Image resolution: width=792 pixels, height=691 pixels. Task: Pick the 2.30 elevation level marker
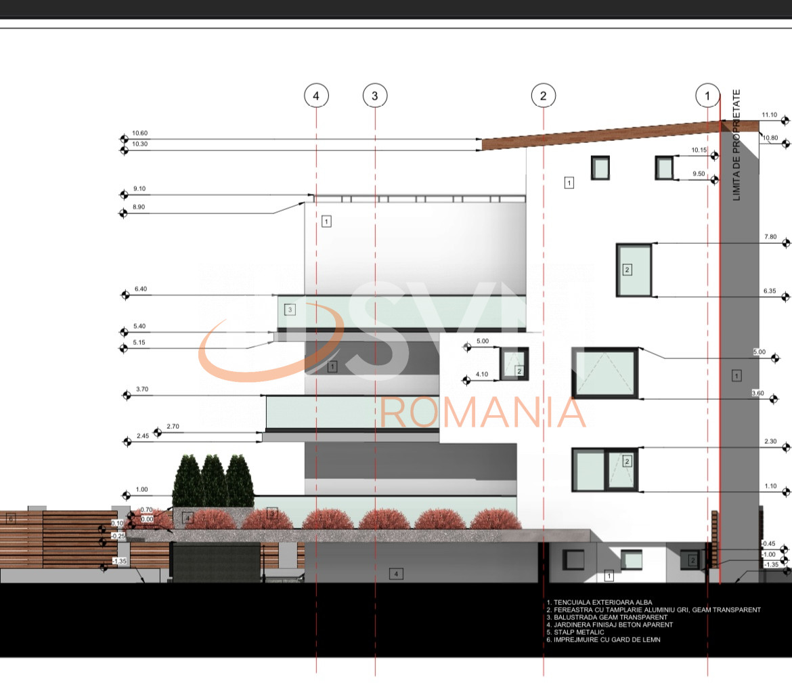(786, 447)
